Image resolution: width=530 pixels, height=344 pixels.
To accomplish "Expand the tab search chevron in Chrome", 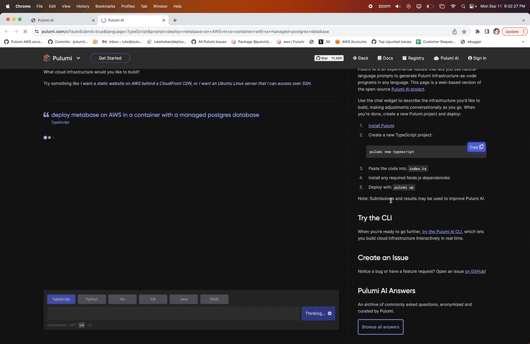I will 523,20.
